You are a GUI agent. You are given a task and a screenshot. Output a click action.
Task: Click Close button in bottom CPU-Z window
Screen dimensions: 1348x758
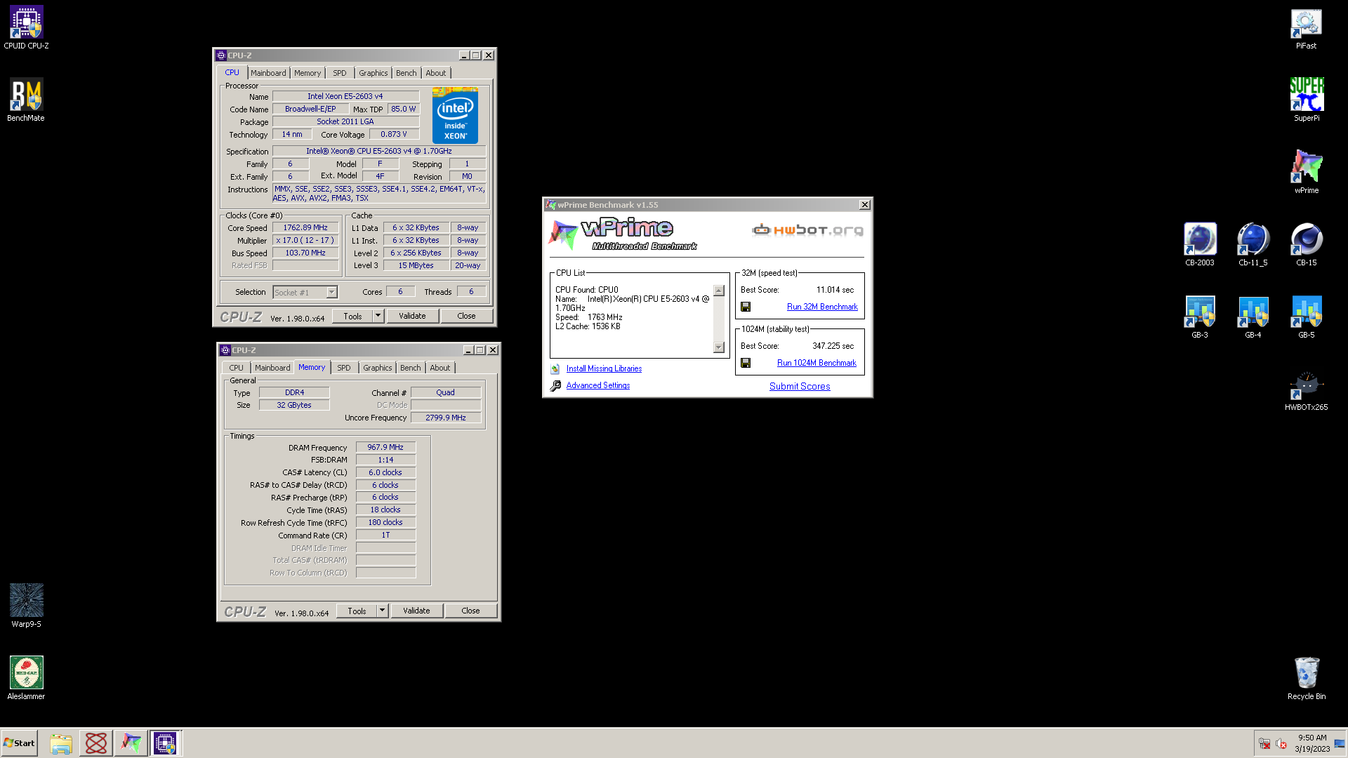[x=471, y=611]
